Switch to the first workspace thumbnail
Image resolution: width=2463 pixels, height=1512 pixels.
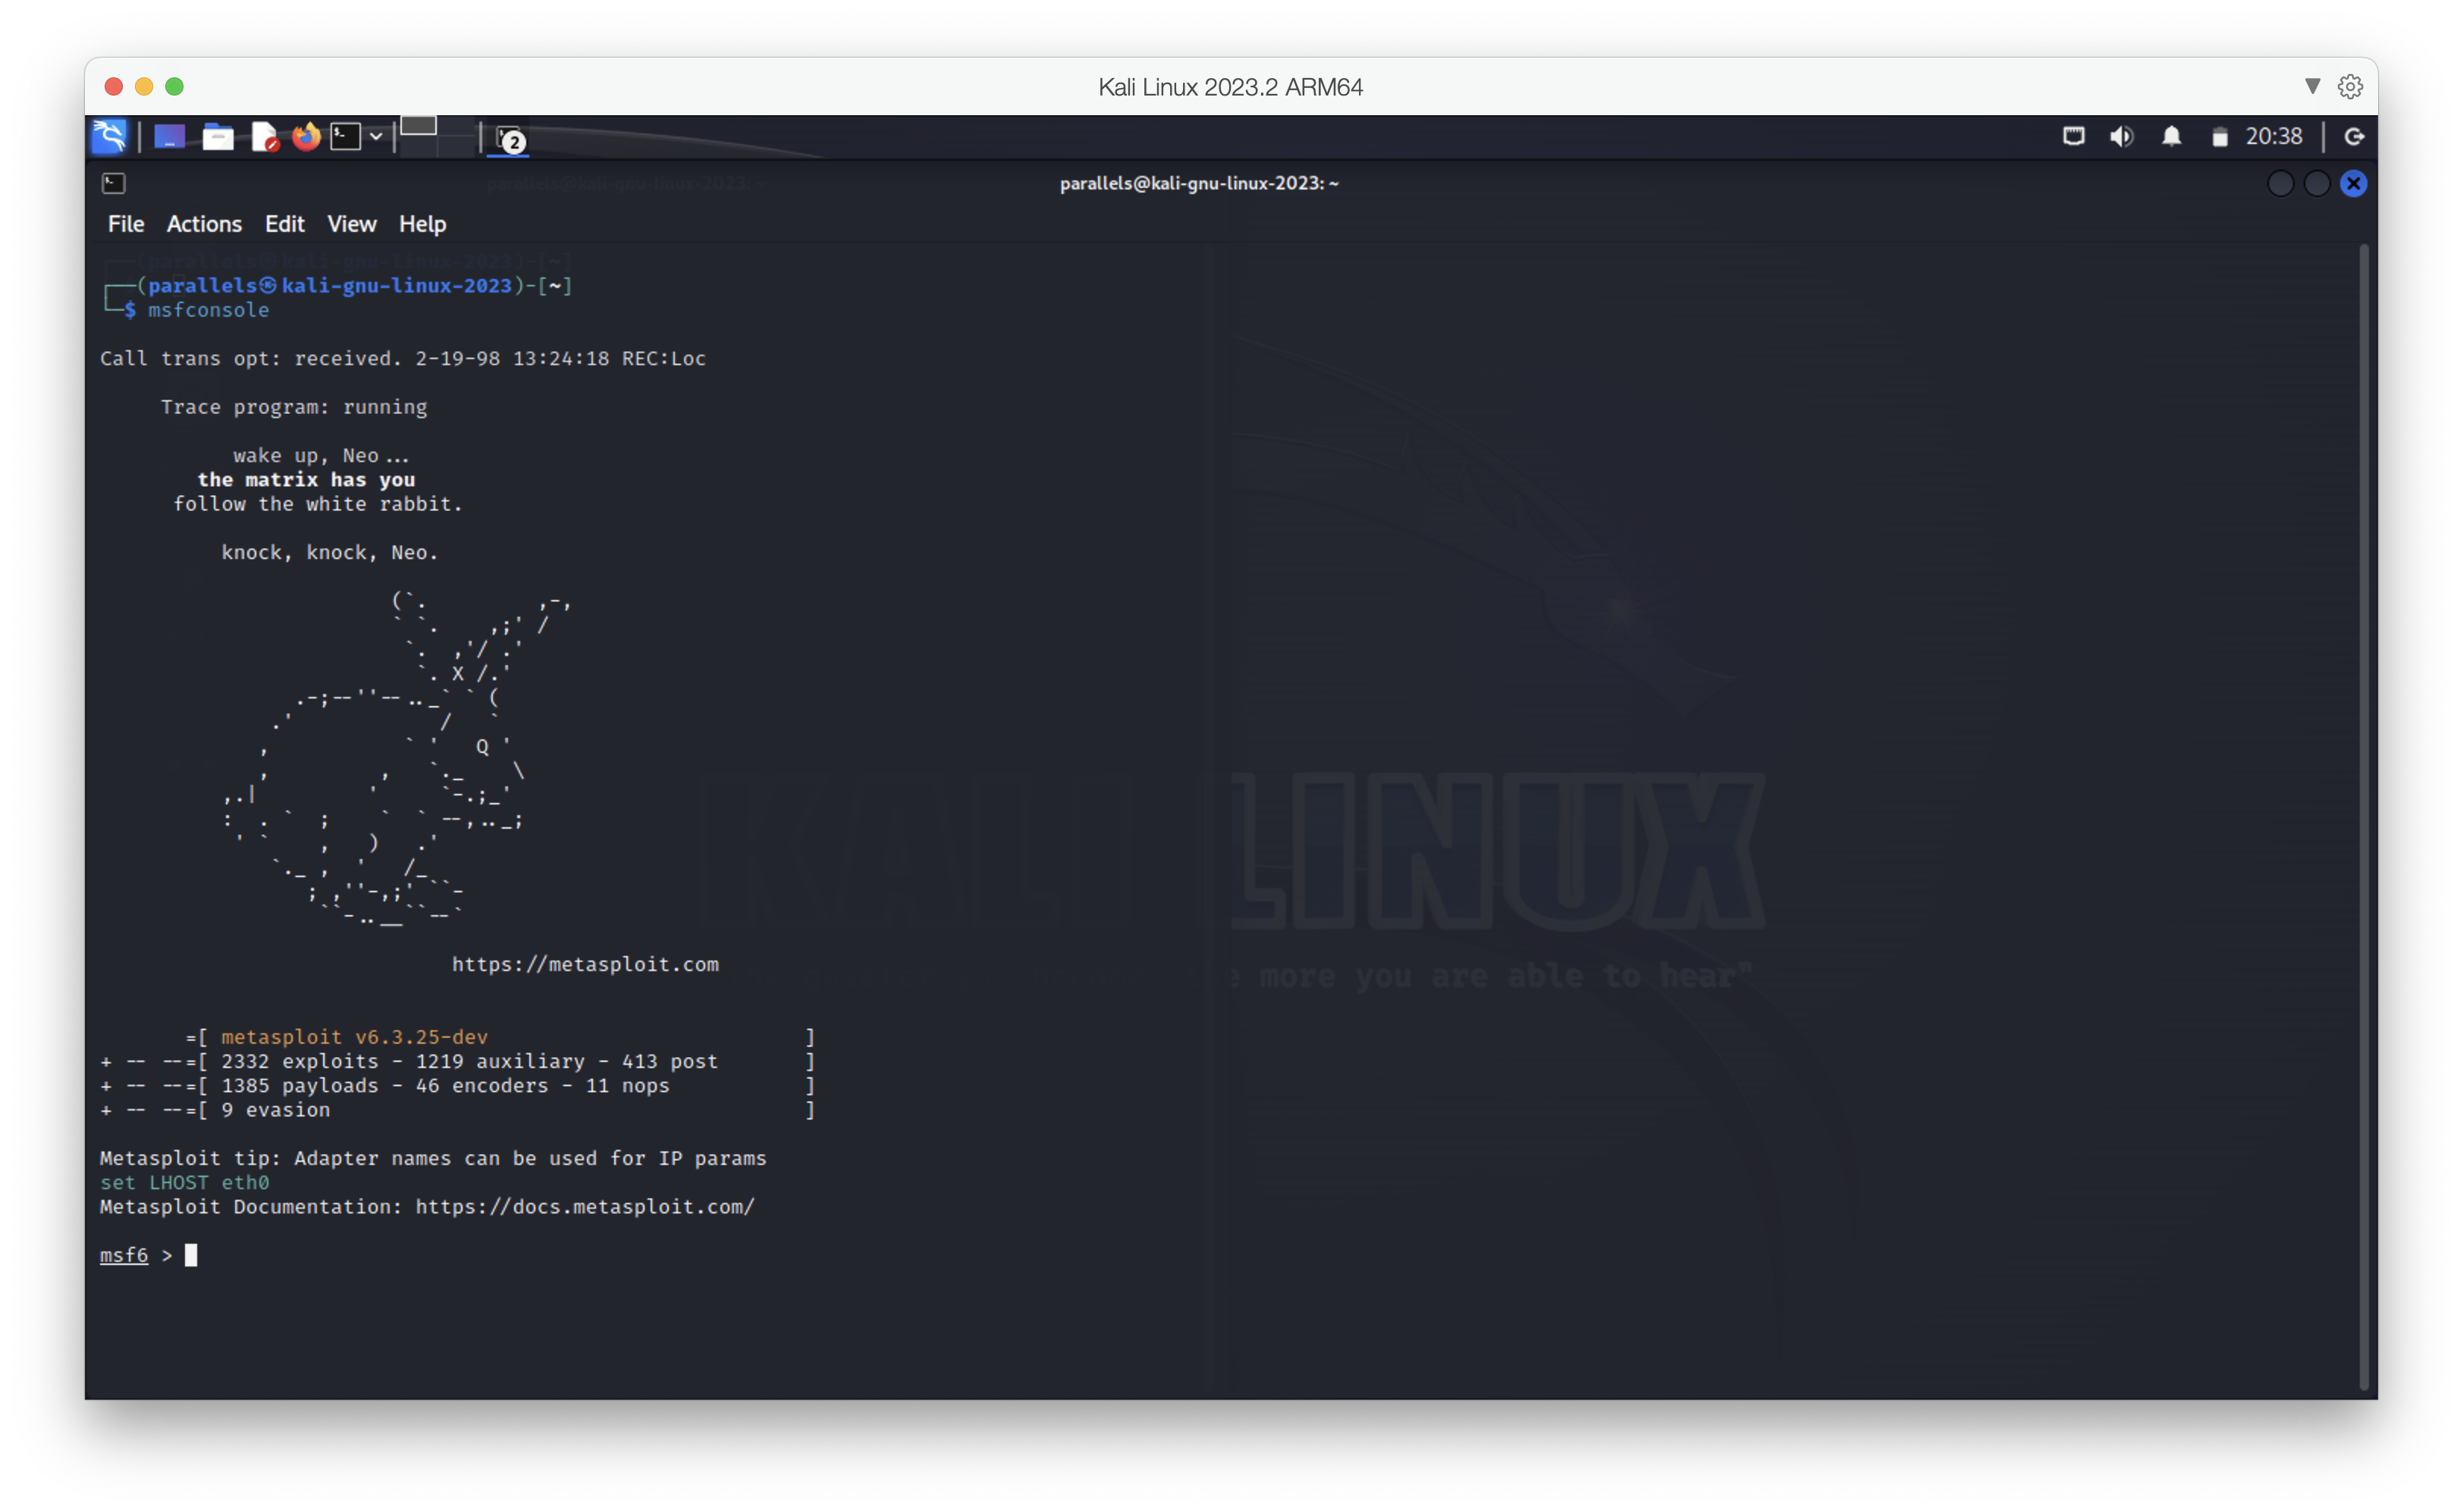(x=419, y=127)
